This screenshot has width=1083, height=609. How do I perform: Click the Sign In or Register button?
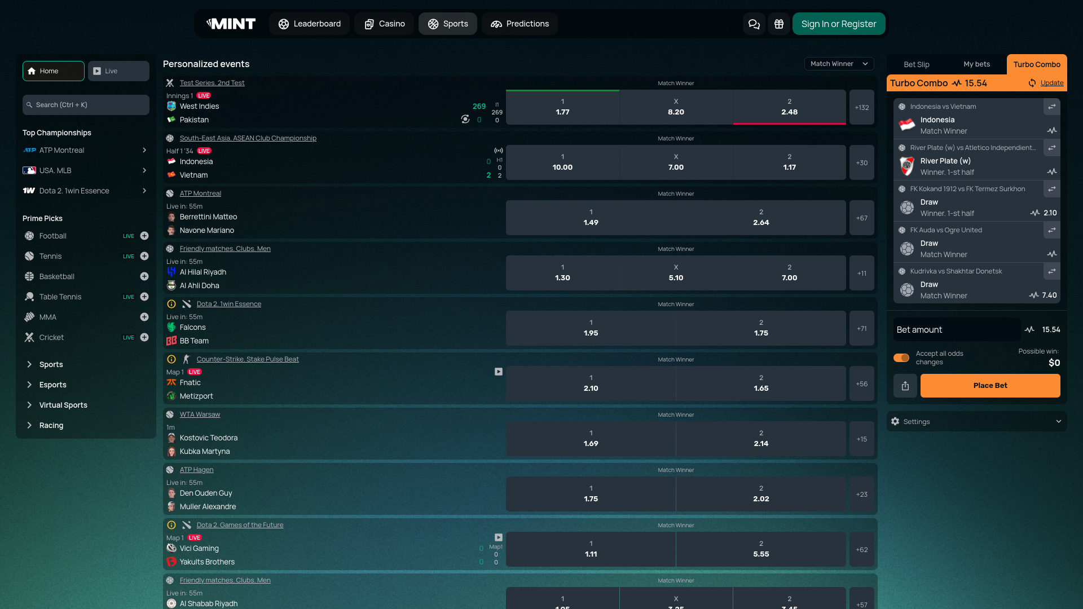[839, 24]
